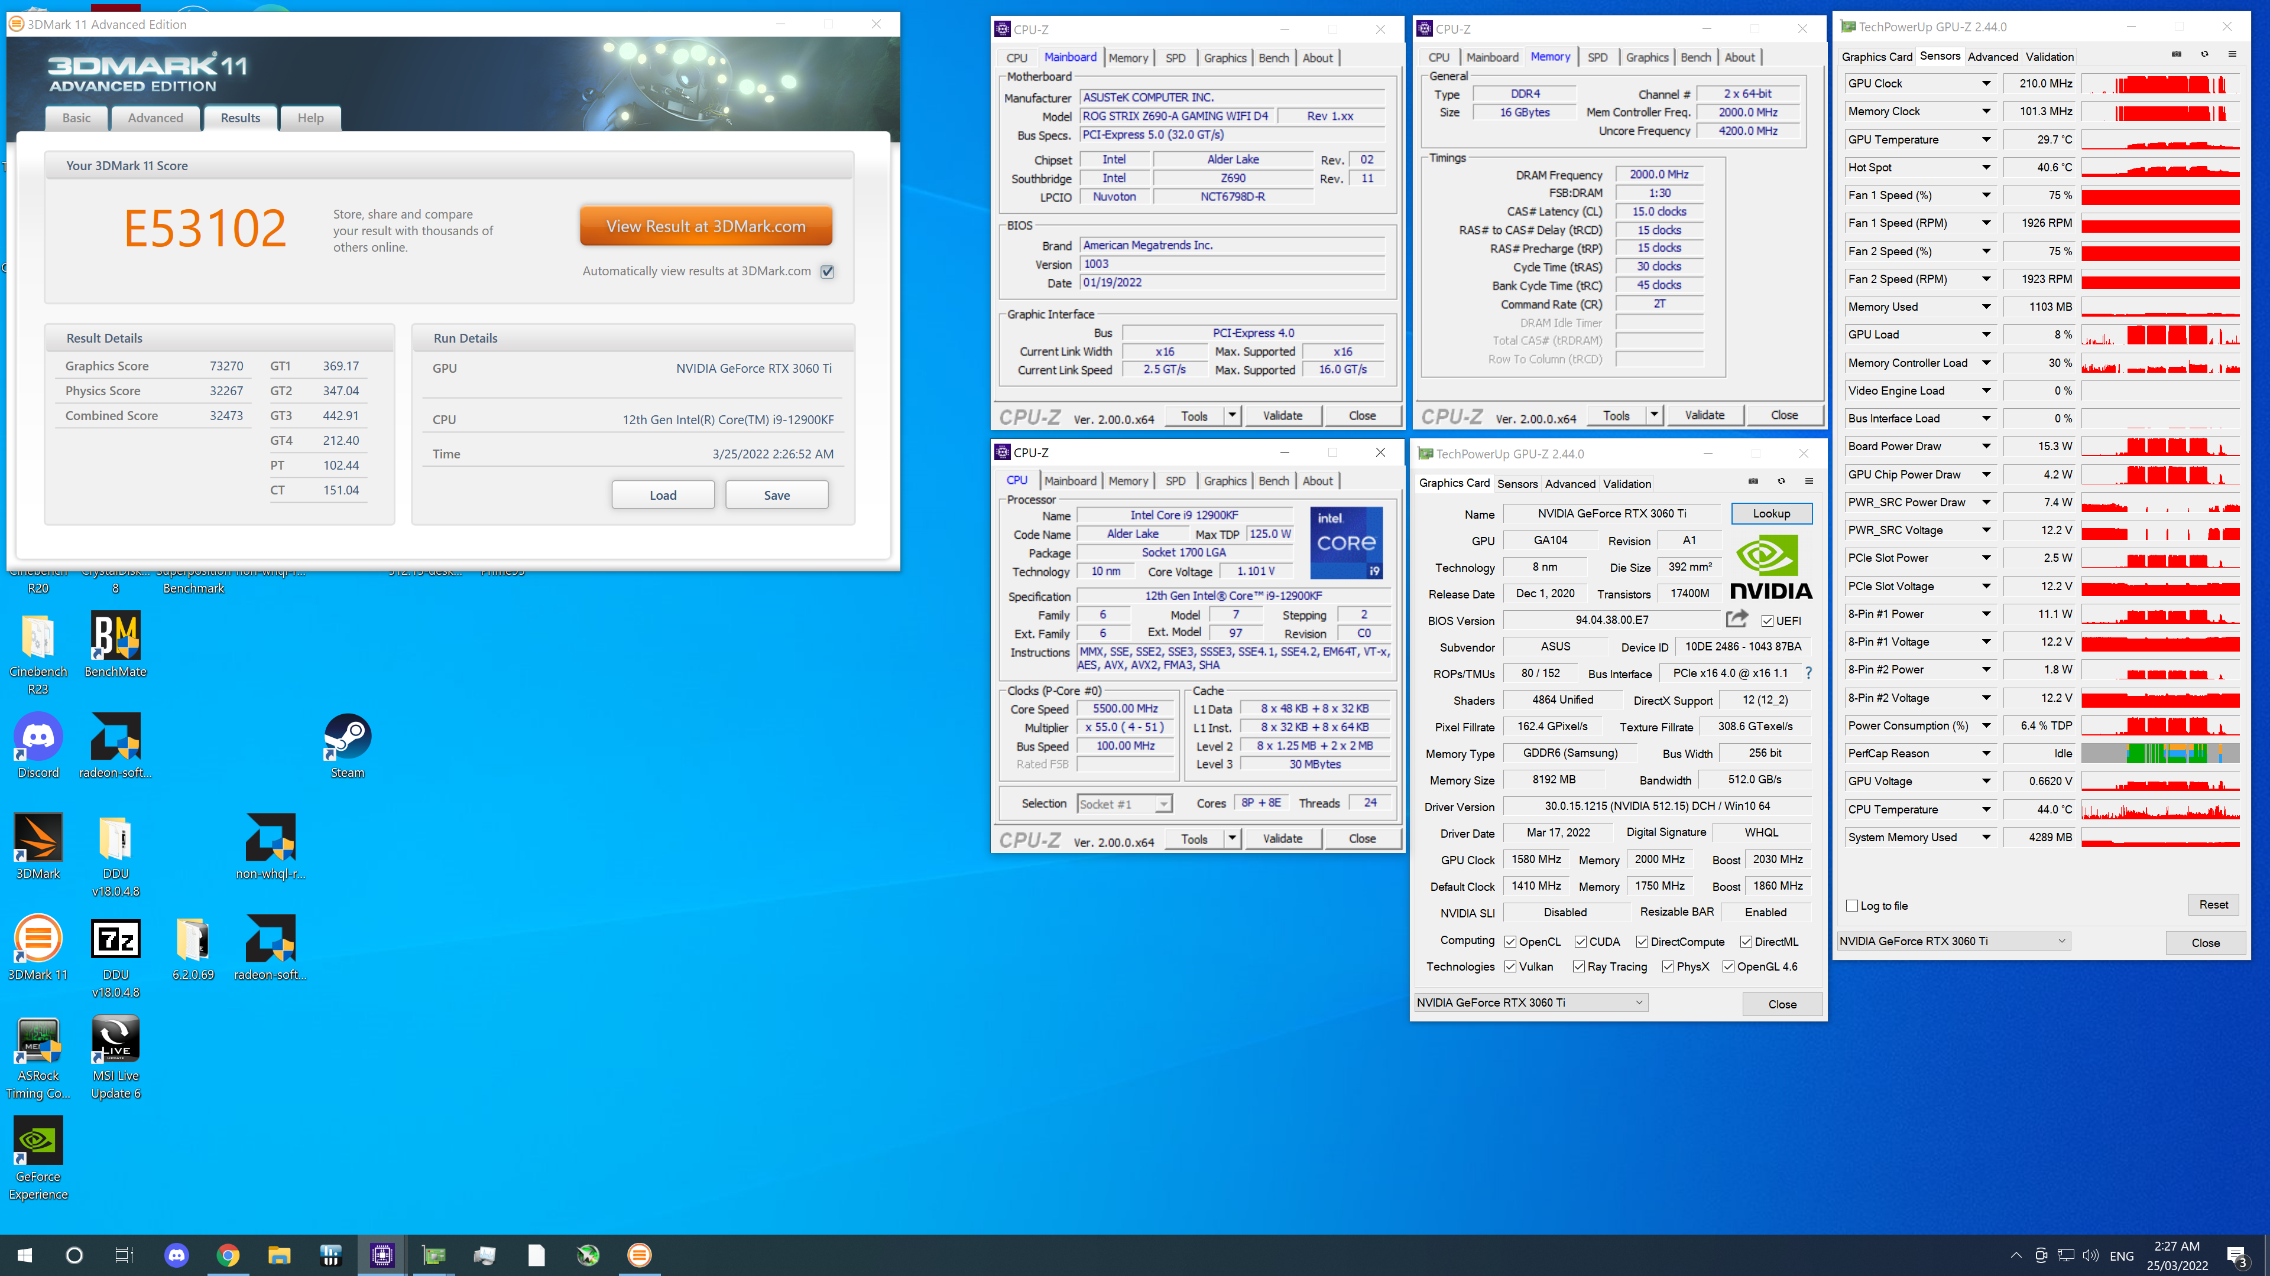
Task: Click the PerfCap Reason colored graph bar
Action: [x=2160, y=754]
